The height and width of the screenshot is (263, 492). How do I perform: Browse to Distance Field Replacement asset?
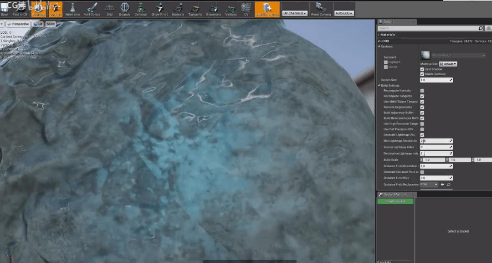point(449,185)
